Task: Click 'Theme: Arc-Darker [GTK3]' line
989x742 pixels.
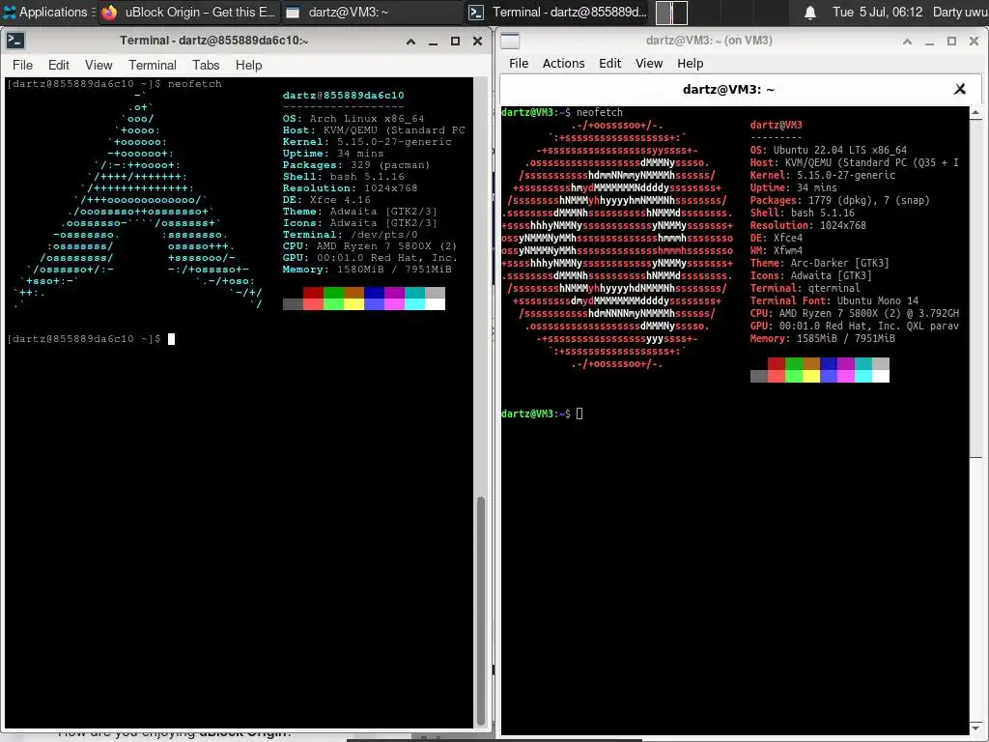Action: click(x=819, y=263)
